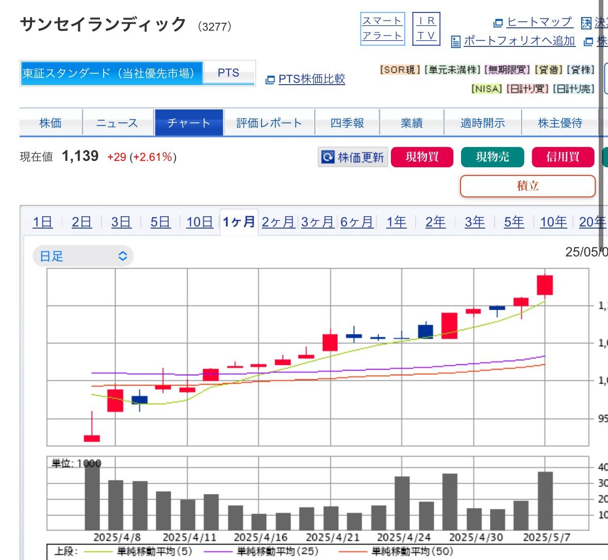Viewport: 608px width, 560px height.
Task: Click the 信用買 button
Action: point(563,157)
